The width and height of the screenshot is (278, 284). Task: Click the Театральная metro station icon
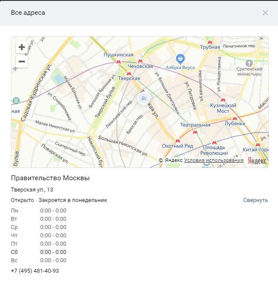195,131
